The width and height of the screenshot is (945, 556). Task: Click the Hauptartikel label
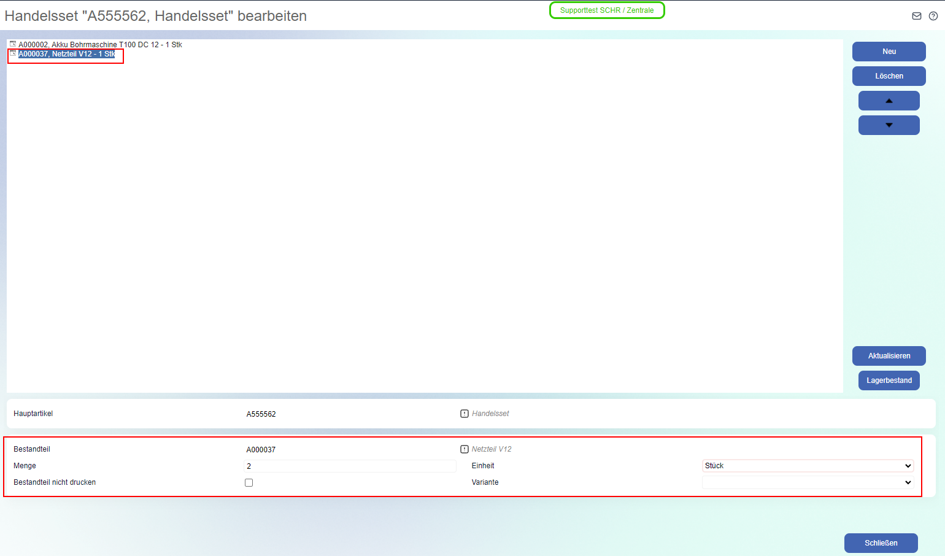click(x=33, y=414)
